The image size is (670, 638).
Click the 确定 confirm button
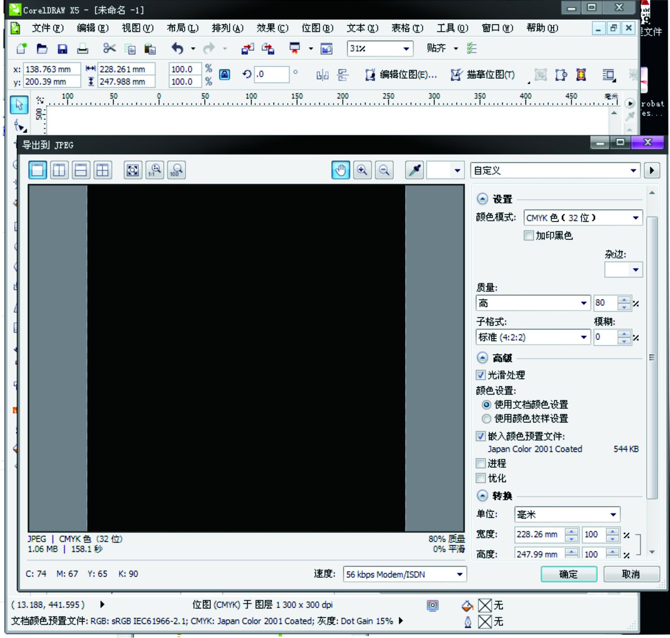[568, 574]
